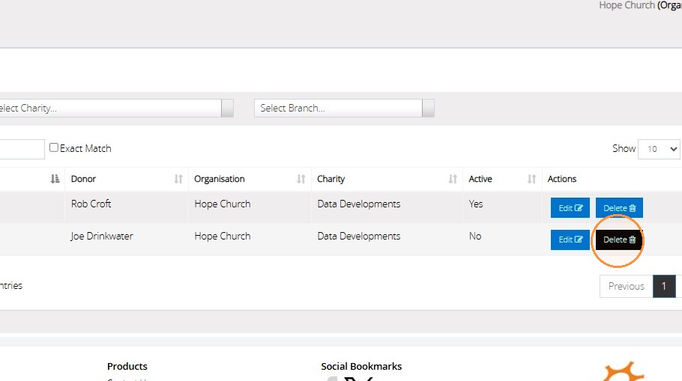Tick the Exact Match checkbox
Image resolution: width=682 pixels, height=381 pixels.
tap(53, 147)
